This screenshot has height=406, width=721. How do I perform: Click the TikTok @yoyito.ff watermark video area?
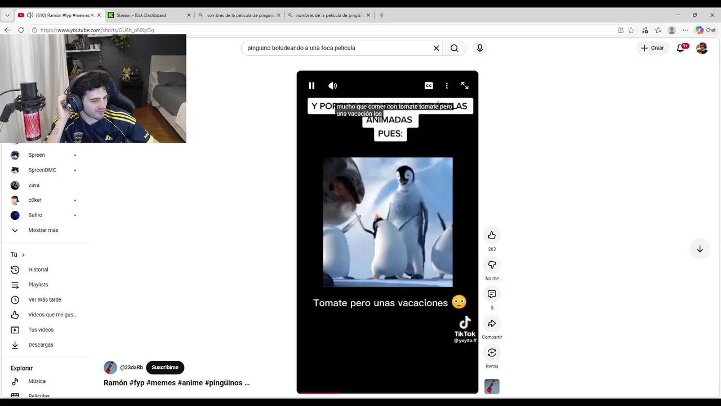coord(465,330)
